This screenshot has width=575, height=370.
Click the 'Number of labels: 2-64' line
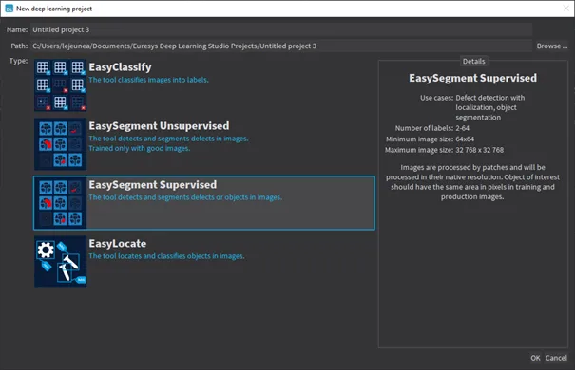[432, 128]
